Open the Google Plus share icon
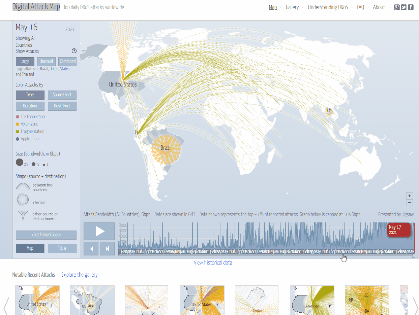Screen dimensions: 419x315 [397, 7]
